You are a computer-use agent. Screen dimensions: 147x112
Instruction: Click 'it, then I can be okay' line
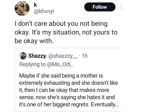point(64,90)
